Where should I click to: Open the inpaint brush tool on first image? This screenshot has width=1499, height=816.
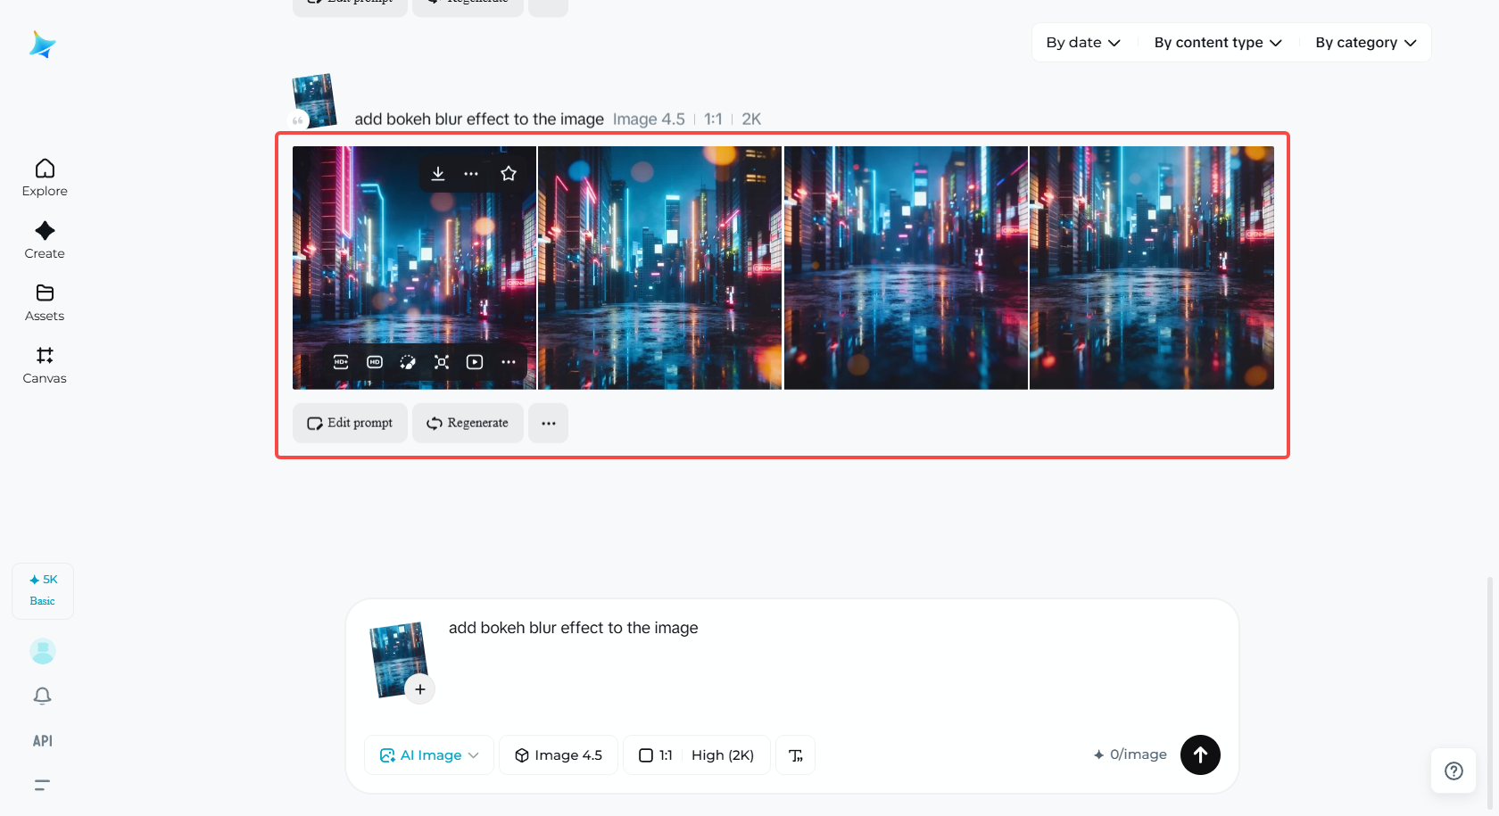click(x=408, y=362)
